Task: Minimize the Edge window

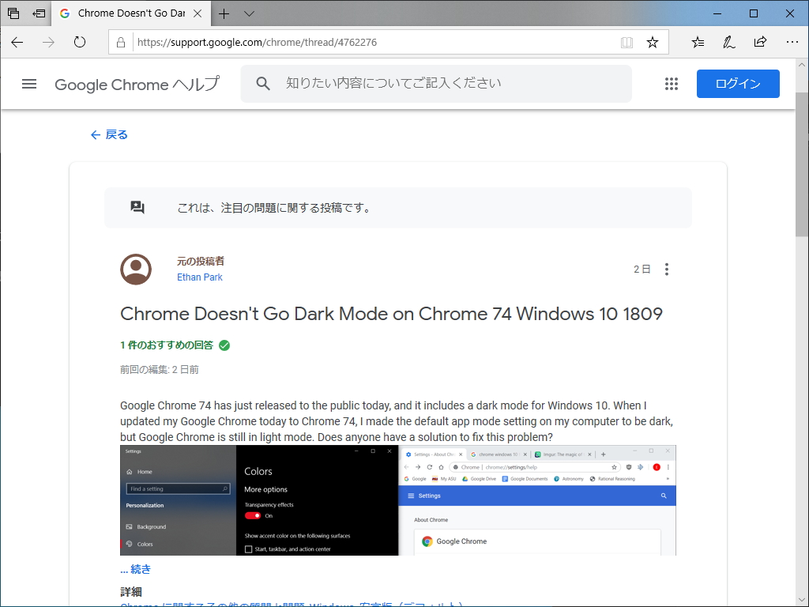Action: tap(717, 13)
